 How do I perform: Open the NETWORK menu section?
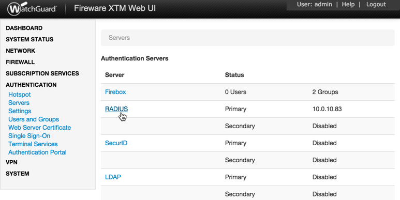21,51
